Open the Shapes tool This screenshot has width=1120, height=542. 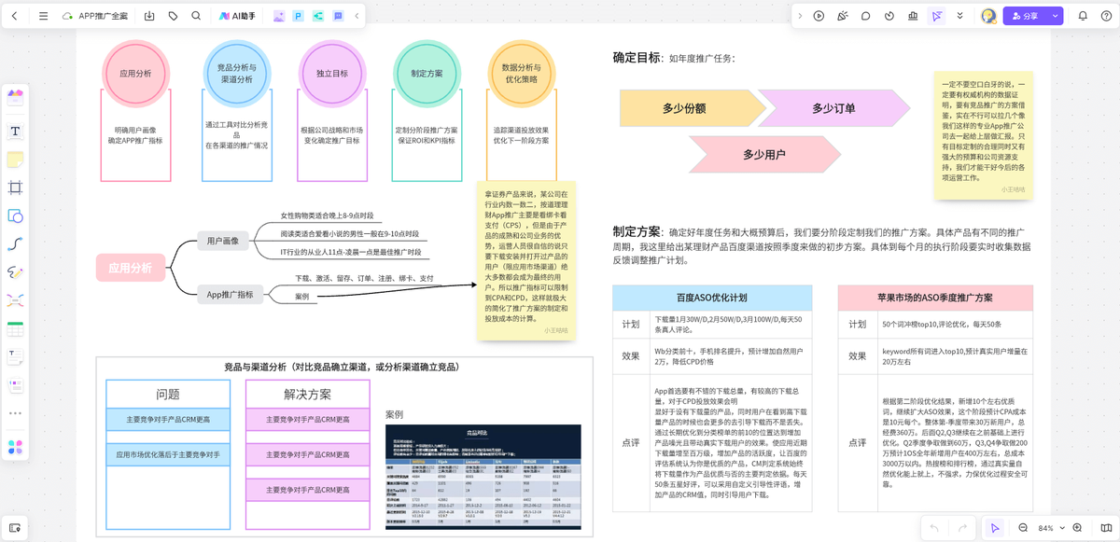coord(14,216)
